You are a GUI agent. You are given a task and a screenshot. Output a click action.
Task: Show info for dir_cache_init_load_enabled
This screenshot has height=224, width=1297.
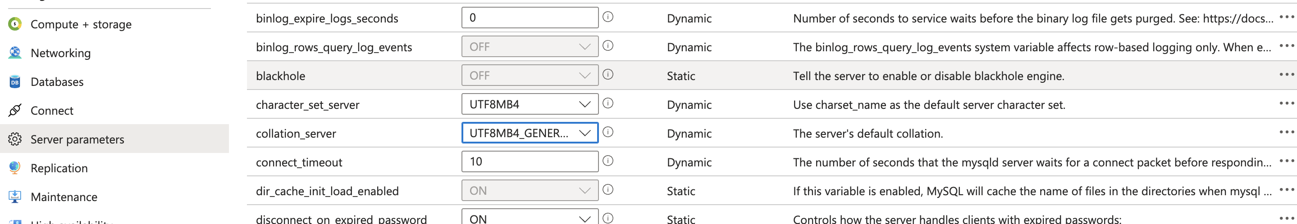point(608,189)
